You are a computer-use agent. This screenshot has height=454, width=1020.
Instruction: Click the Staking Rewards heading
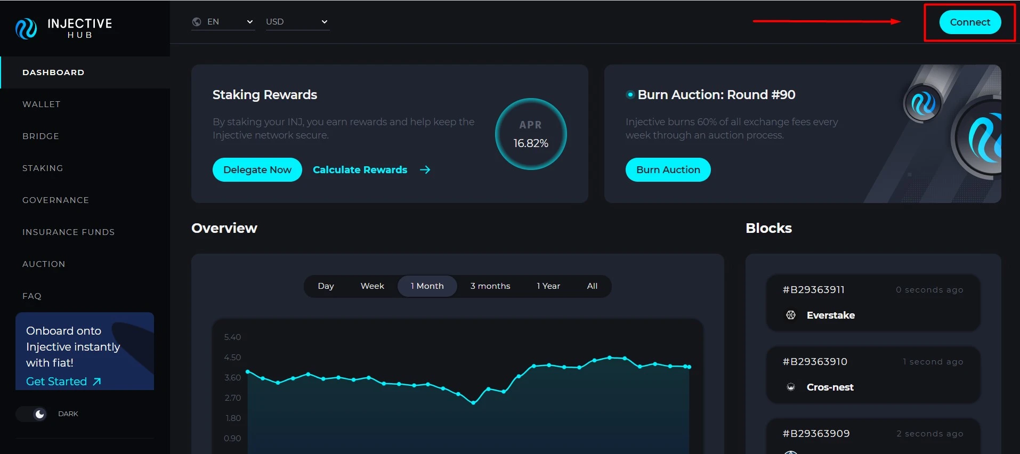(x=265, y=95)
